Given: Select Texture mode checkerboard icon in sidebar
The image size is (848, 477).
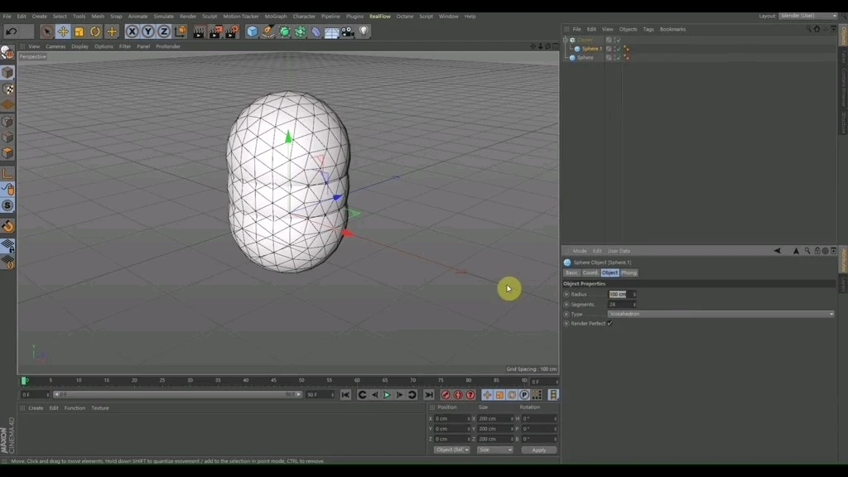Looking at the screenshot, I should point(7,89).
